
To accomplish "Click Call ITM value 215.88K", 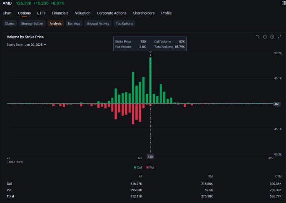I will point(207,184).
